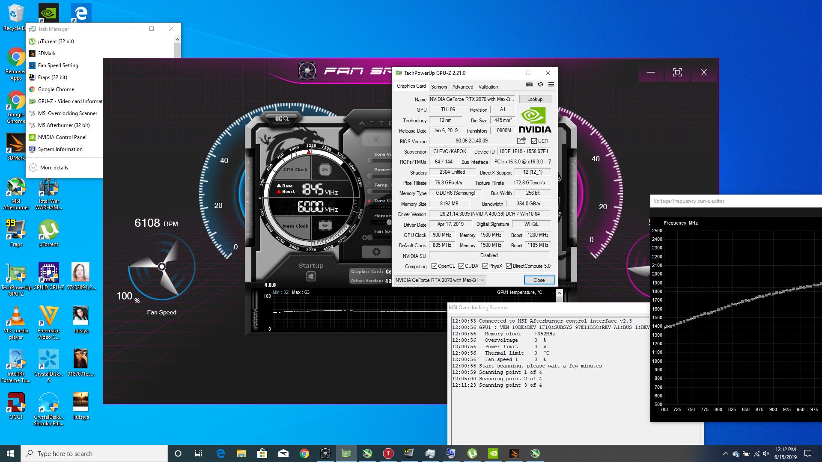The image size is (822, 462).
Task: Open VLC media player desktop shortcut
Action: pyautogui.click(x=16, y=323)
